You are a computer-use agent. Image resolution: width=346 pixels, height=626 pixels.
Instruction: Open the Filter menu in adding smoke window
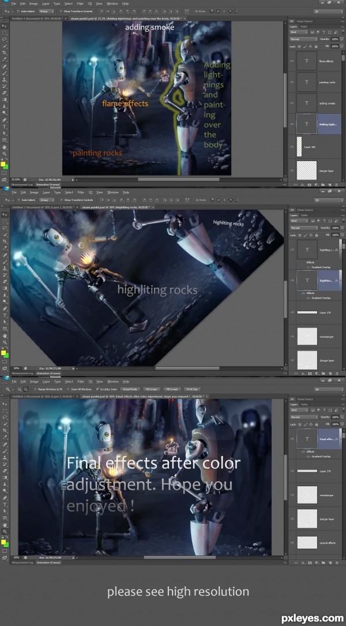click(81, 3)
